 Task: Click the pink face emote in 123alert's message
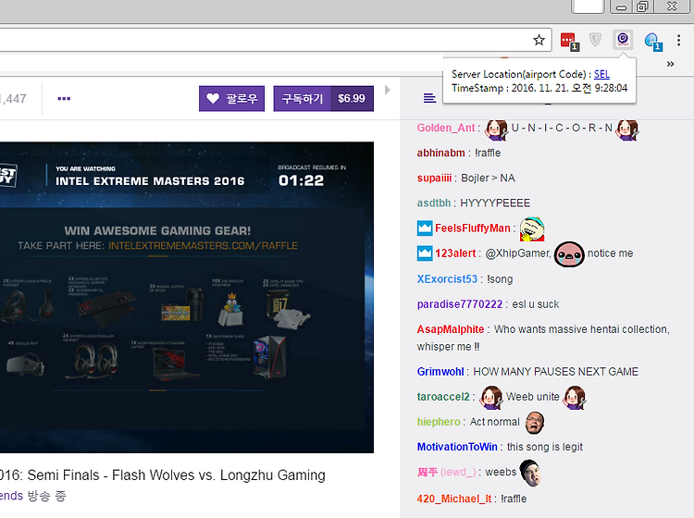coord(569,254)
